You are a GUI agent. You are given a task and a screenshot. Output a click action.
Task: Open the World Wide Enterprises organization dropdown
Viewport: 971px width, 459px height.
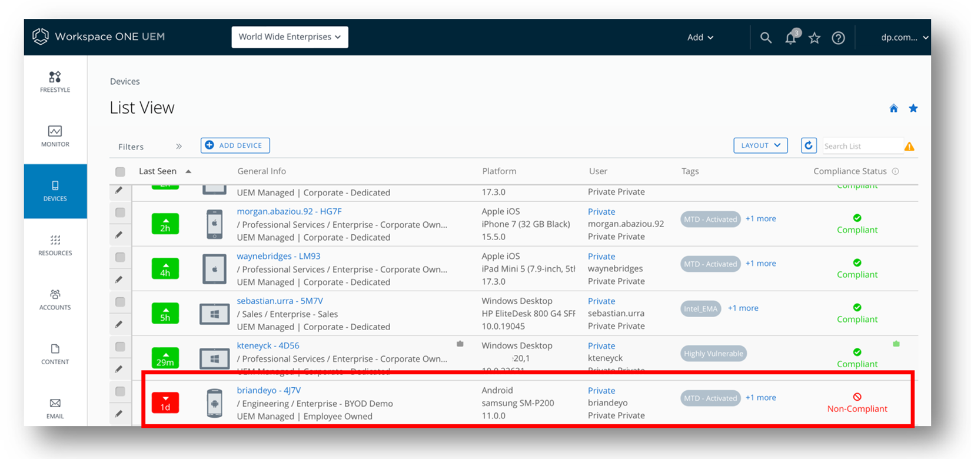pos(290,37)
